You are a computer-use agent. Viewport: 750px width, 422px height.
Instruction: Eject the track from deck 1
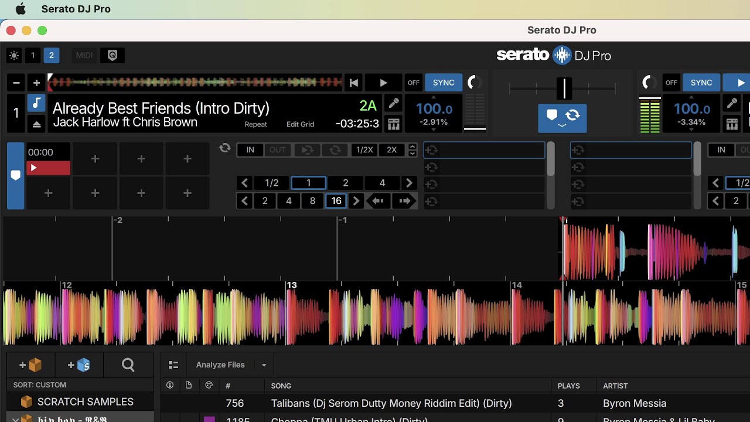point(36,124)
